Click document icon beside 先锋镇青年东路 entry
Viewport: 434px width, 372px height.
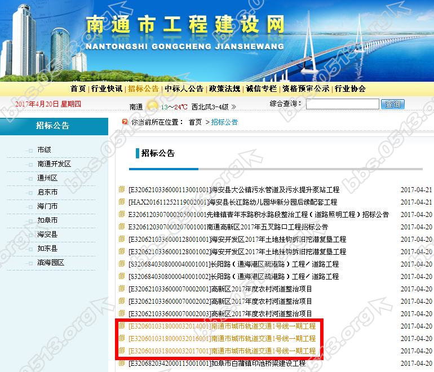point(121,214)
